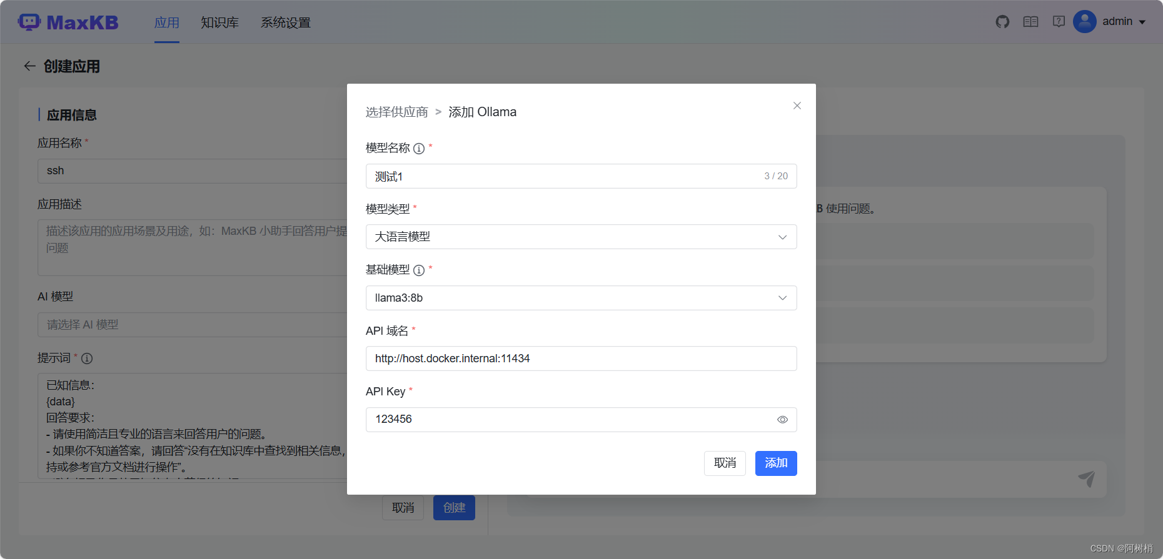Image resolution: width=1163 pixels, height=559 pixels.
Task: Close the 添加 Ollama dialog
Action: click(797, 106)
